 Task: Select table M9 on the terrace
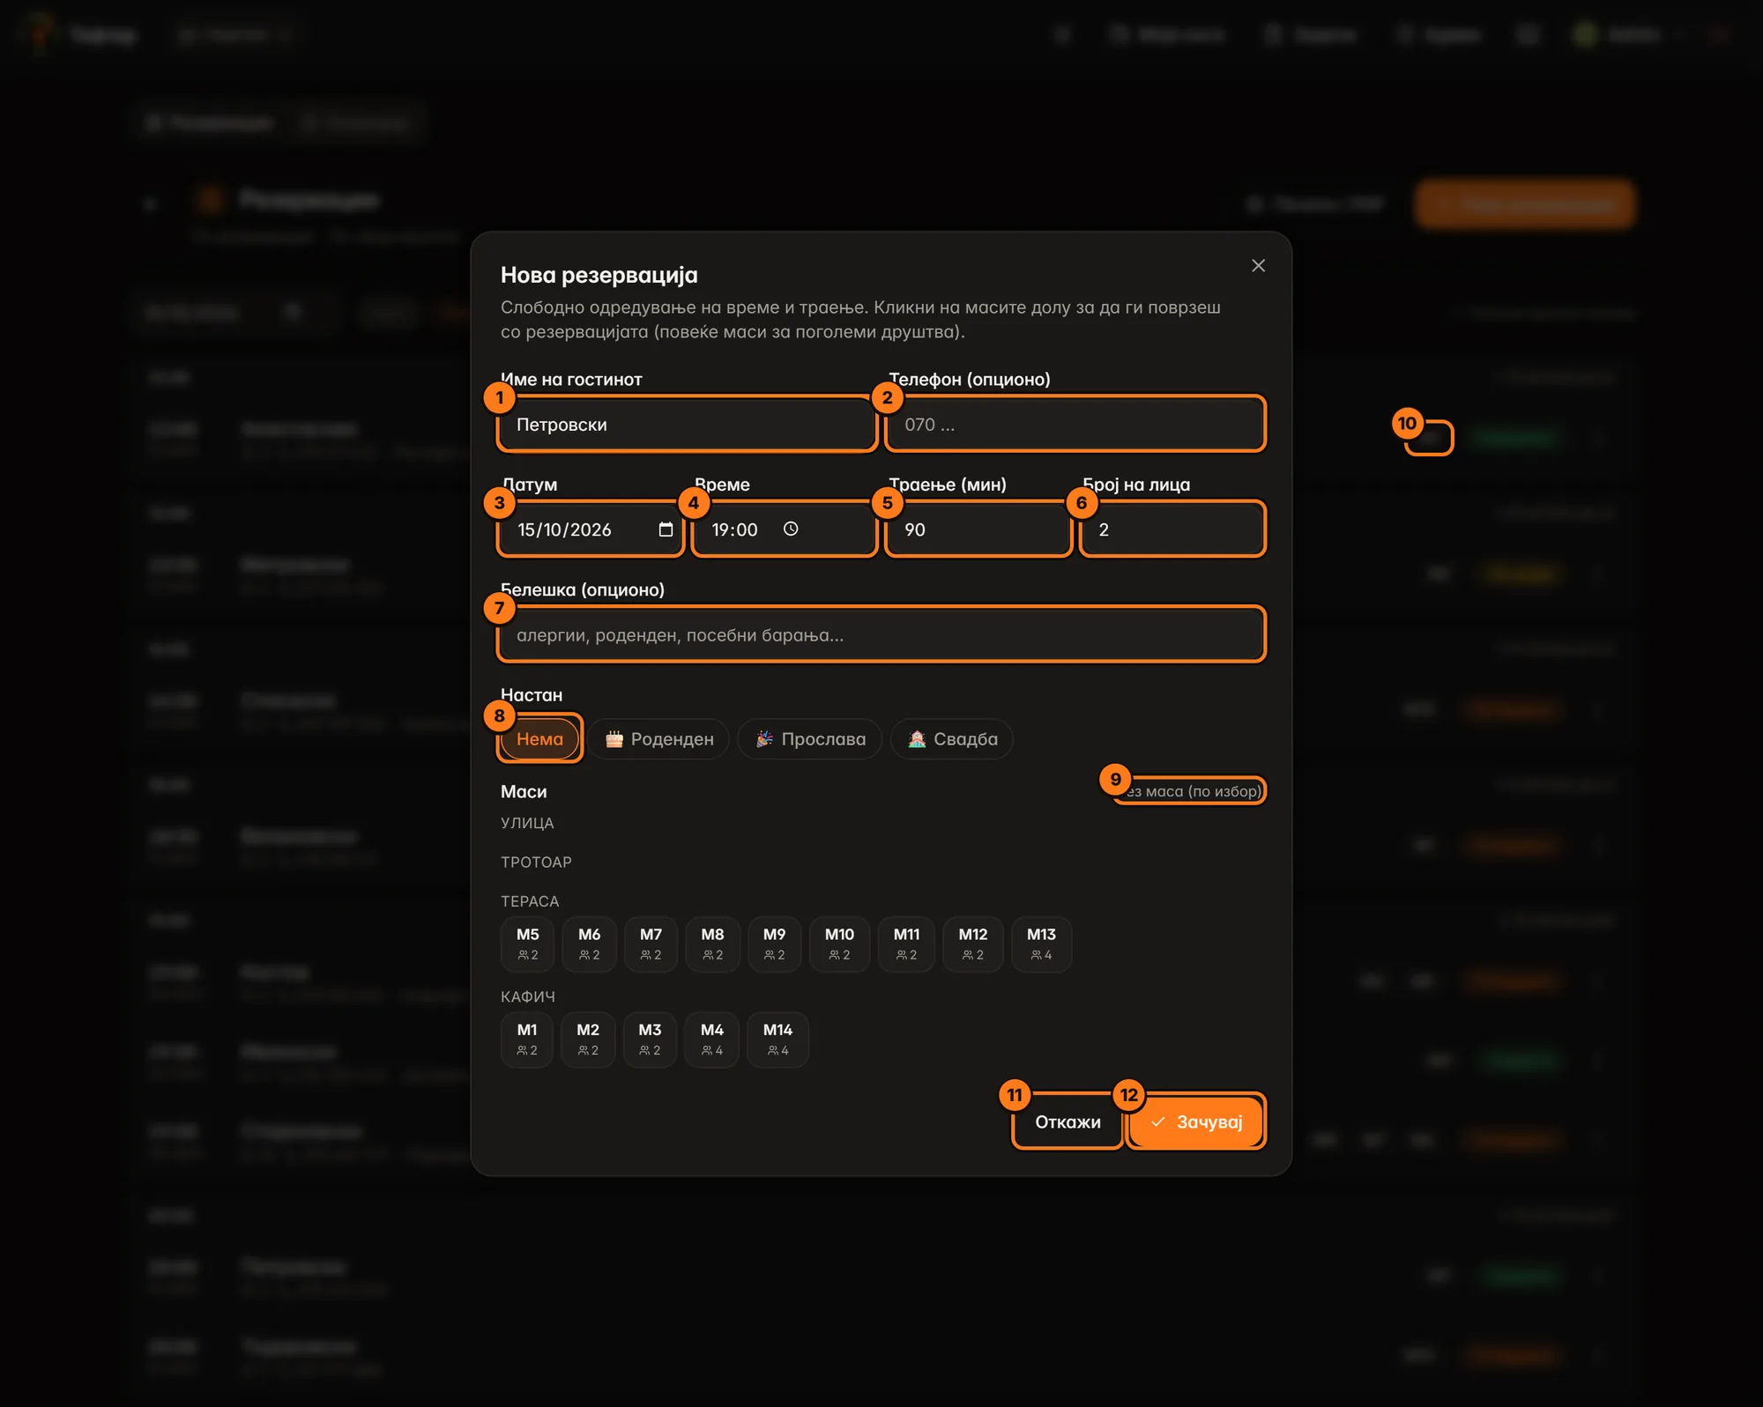coord(774,944)
